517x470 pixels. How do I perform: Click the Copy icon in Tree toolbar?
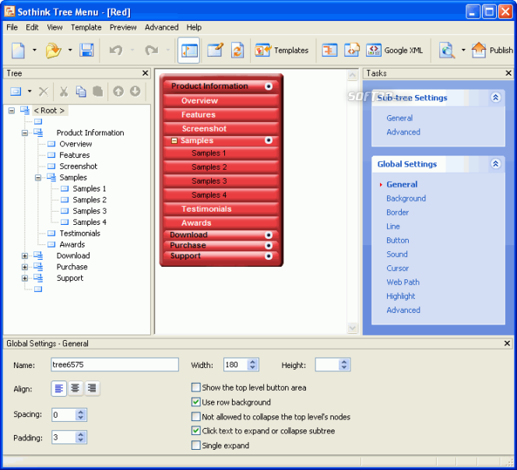pyautogui.click(x=81, y=91)
